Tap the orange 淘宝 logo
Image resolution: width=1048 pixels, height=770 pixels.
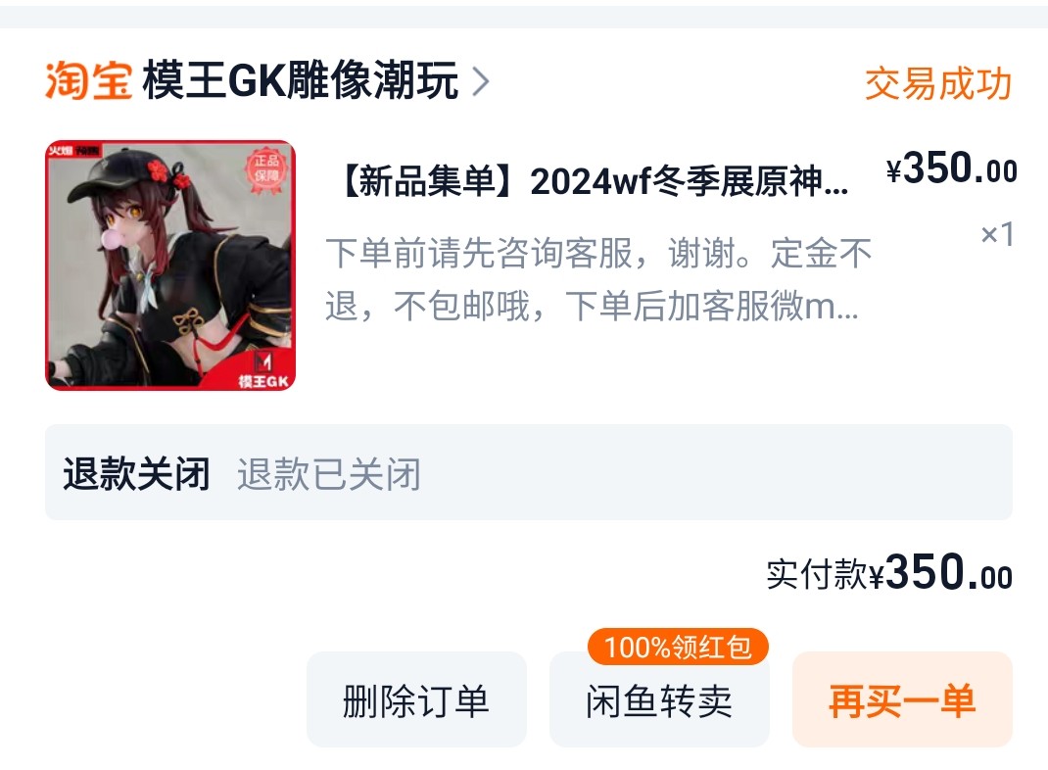[88, 81]
